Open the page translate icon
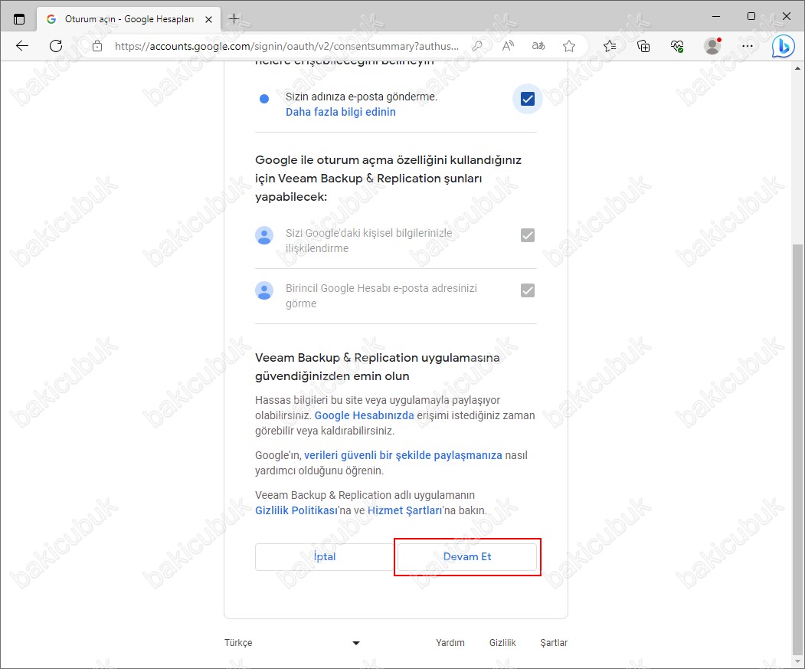The image size is (805, 669). tap(538, 46)
